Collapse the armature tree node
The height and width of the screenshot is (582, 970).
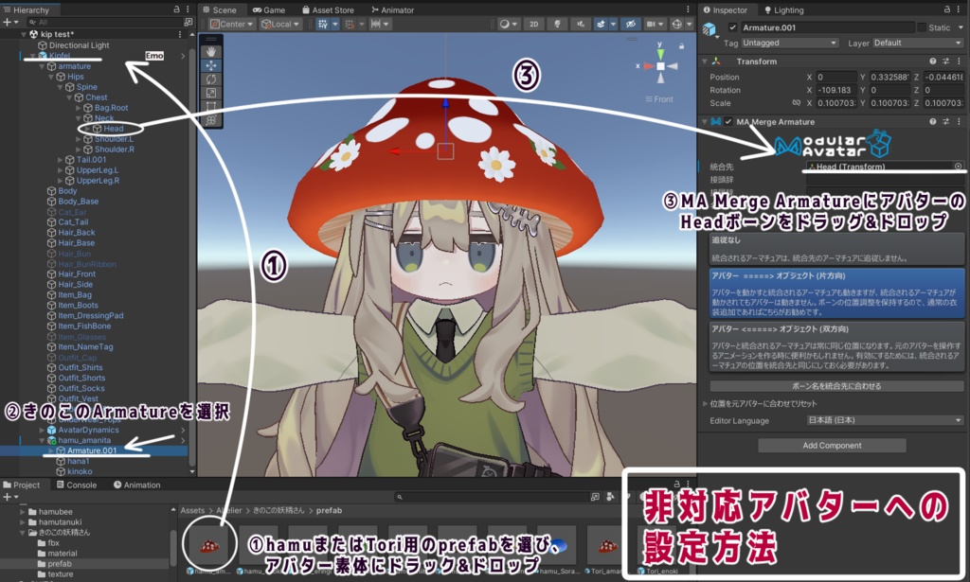coord(42,66)
